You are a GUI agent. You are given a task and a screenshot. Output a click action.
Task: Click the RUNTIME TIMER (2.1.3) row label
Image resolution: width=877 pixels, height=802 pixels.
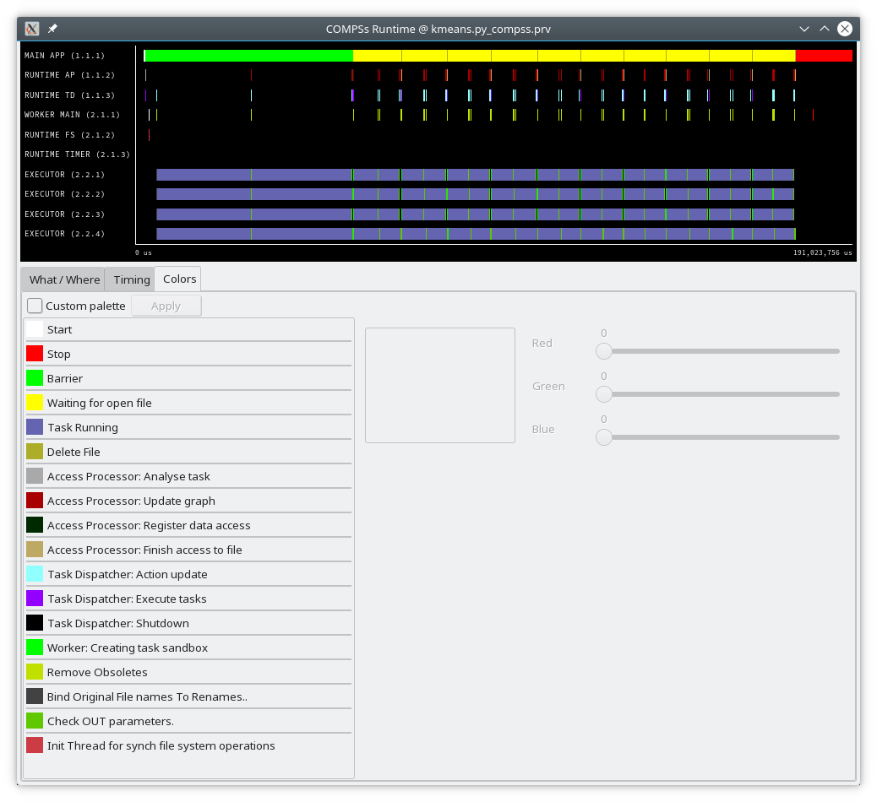pos(77,154)
